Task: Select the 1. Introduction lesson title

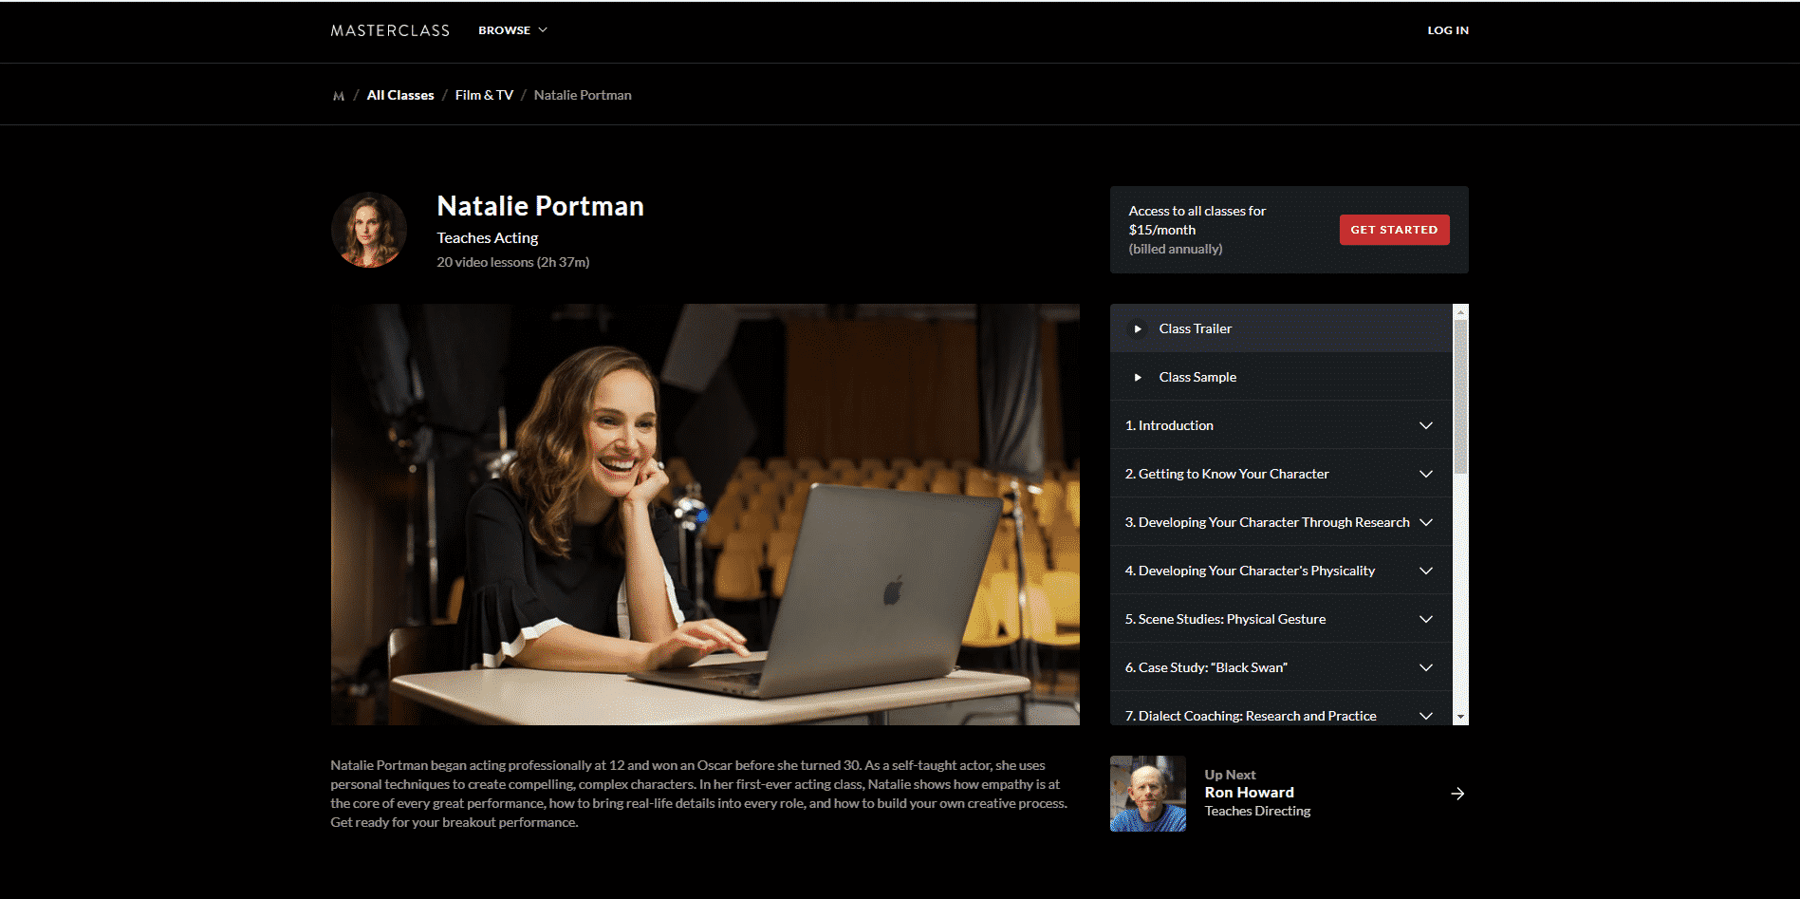Action: pos(1169,425)
